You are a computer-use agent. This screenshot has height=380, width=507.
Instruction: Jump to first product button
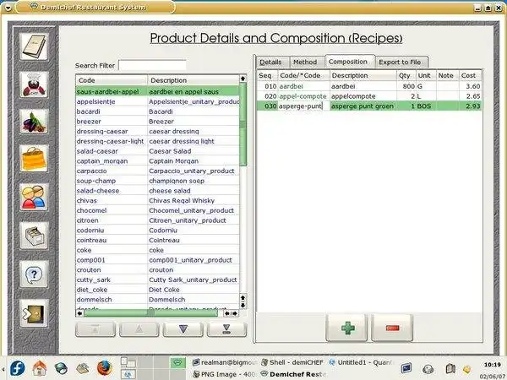coord(95,329)
